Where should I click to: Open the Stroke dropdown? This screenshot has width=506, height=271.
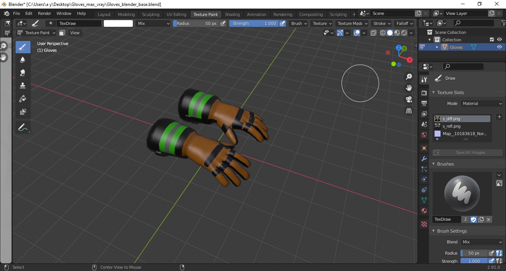click(381, 23)
